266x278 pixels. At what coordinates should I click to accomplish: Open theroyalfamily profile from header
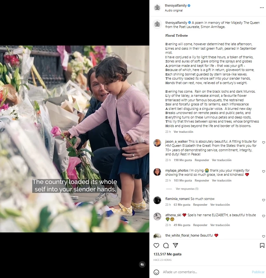pyautogui.click(x=176, y=5)
